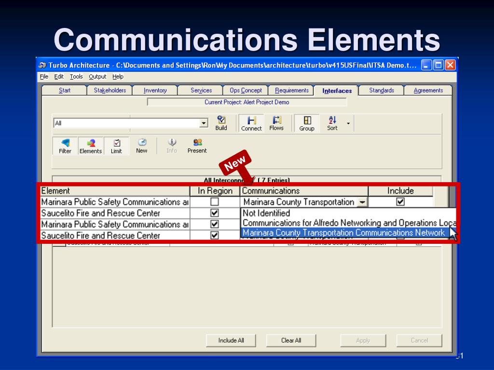This screenshot has width=494, height=370.
Task: Close the Turbo Architecture window
Action: pos(450,65)
